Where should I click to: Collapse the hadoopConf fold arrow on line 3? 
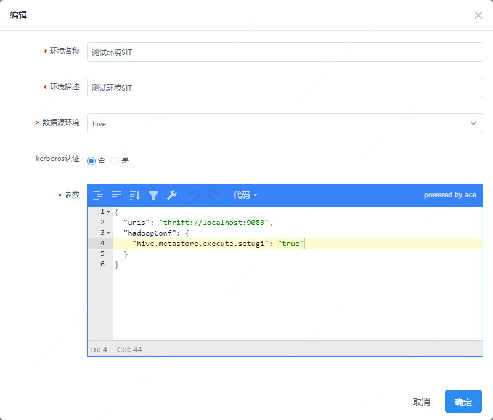tap(109, 233)
